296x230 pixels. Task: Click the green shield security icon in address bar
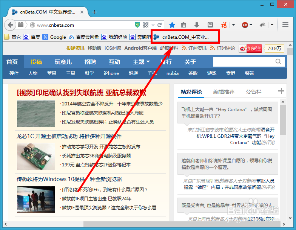pos(137,25)
